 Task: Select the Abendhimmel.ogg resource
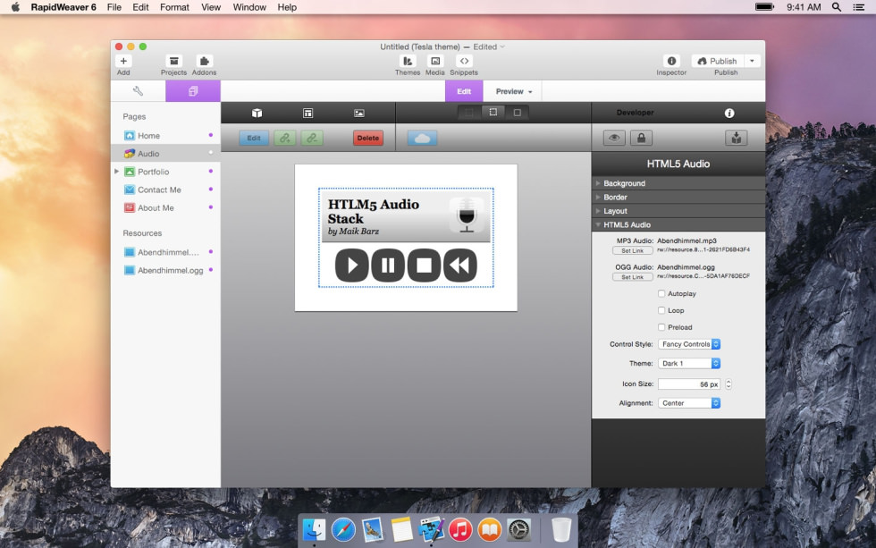tap(165, 270)
